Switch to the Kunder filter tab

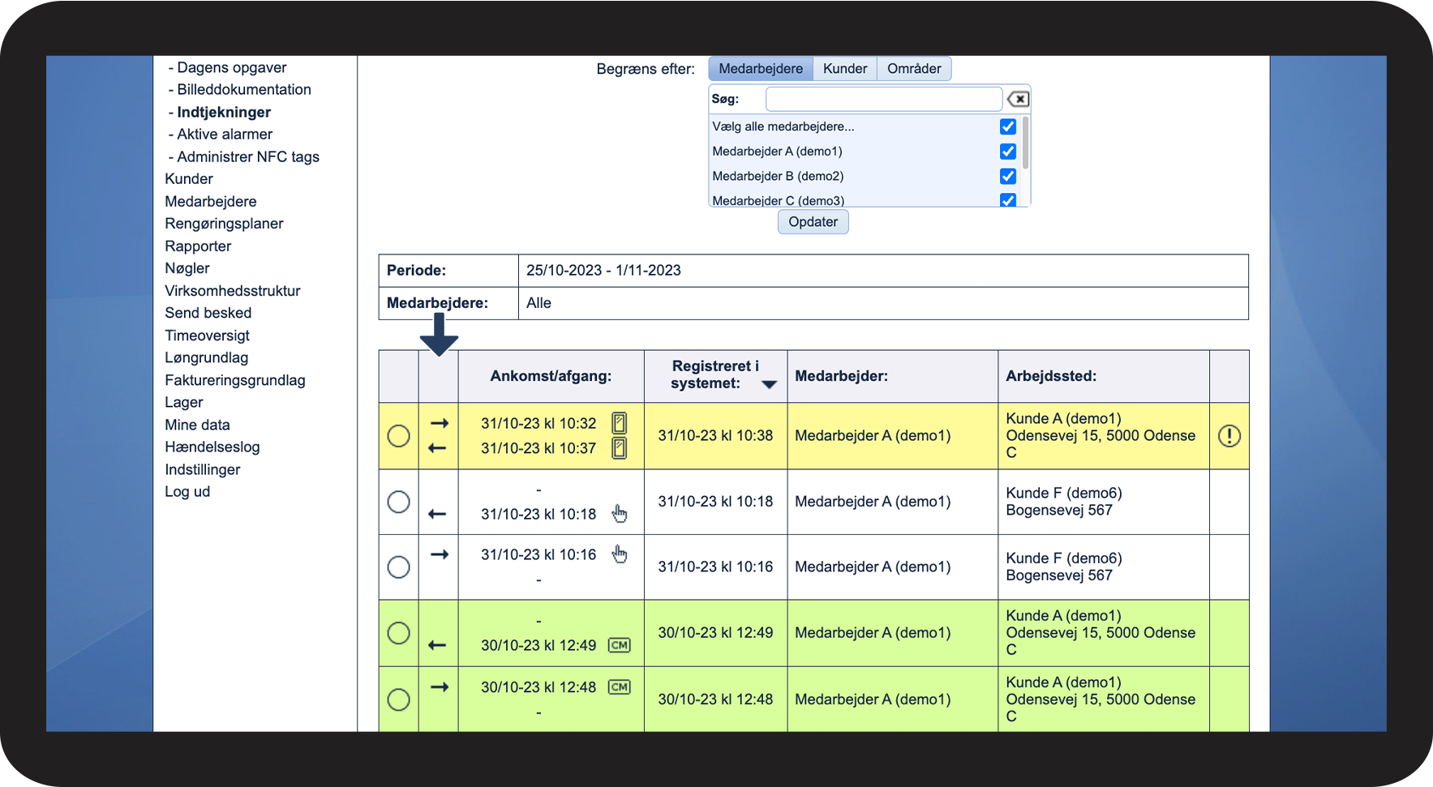click(x=844, y=69)
